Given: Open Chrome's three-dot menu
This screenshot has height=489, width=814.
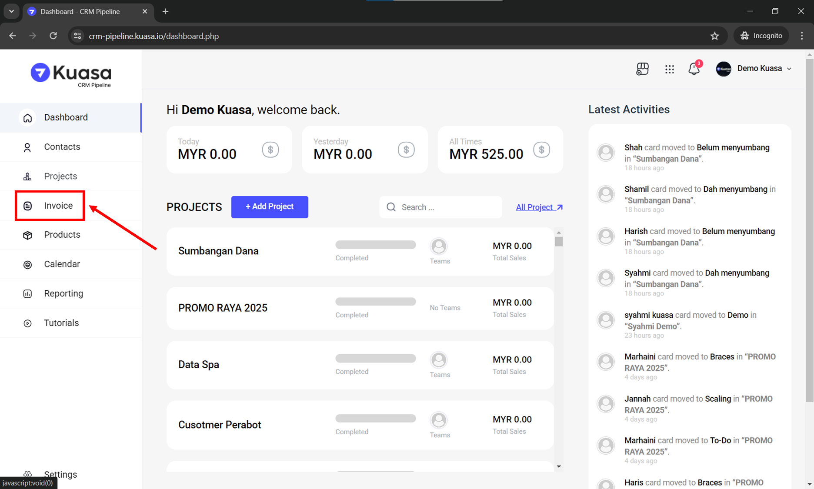Looking at the screenshot, I should (802, 36).
